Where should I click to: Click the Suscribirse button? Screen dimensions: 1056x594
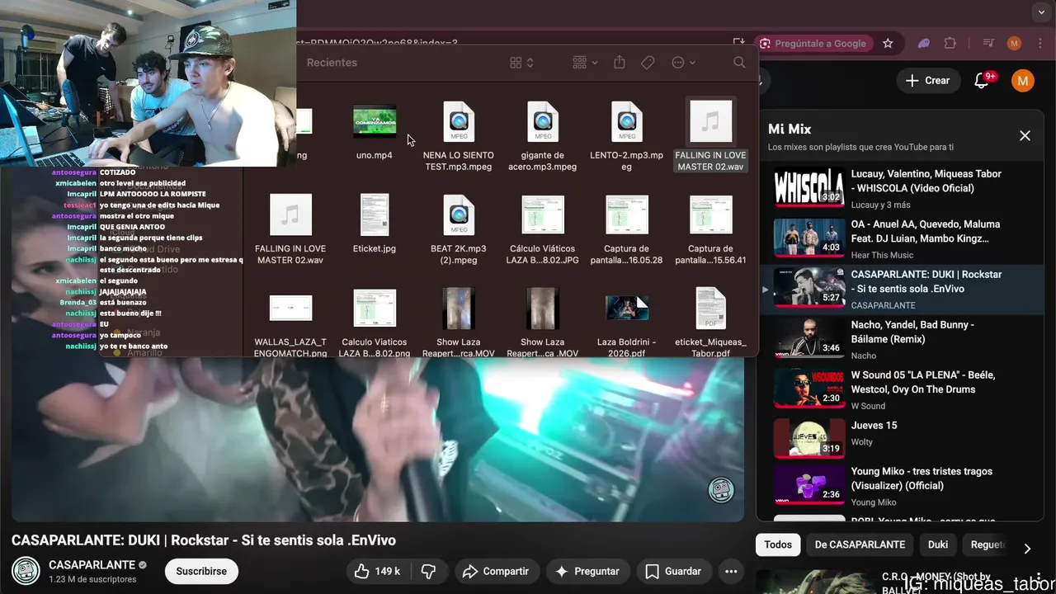coord(201,571)
